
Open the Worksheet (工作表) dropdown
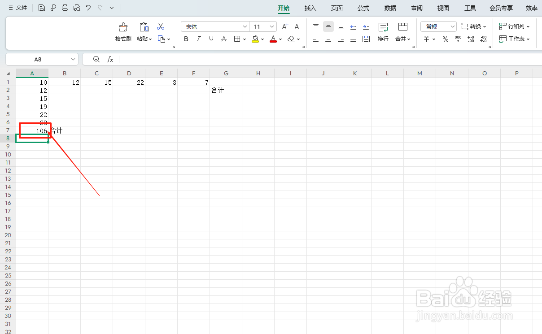click(x=515, y=39)
